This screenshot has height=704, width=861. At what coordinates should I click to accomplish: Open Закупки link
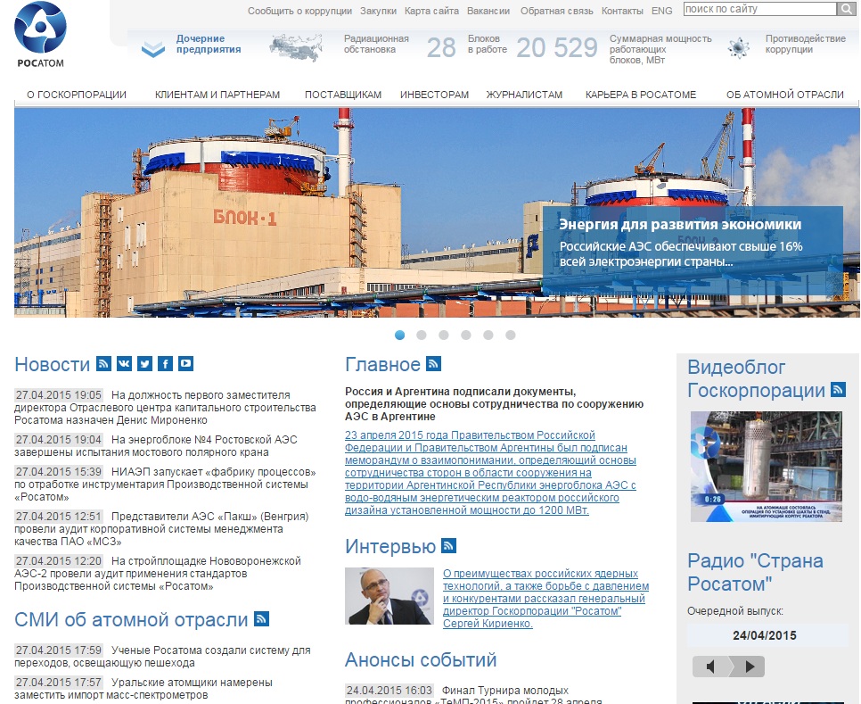click(378, 11)
